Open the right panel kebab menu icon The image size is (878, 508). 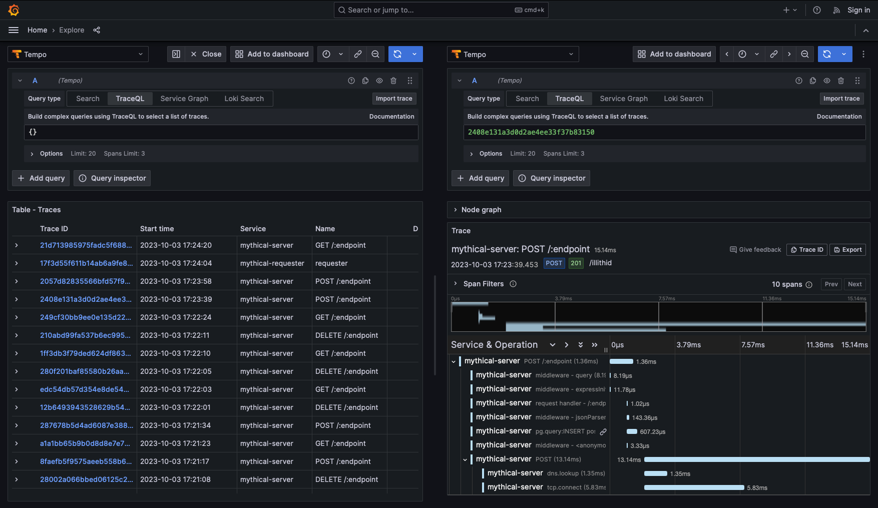pos(863,54)
